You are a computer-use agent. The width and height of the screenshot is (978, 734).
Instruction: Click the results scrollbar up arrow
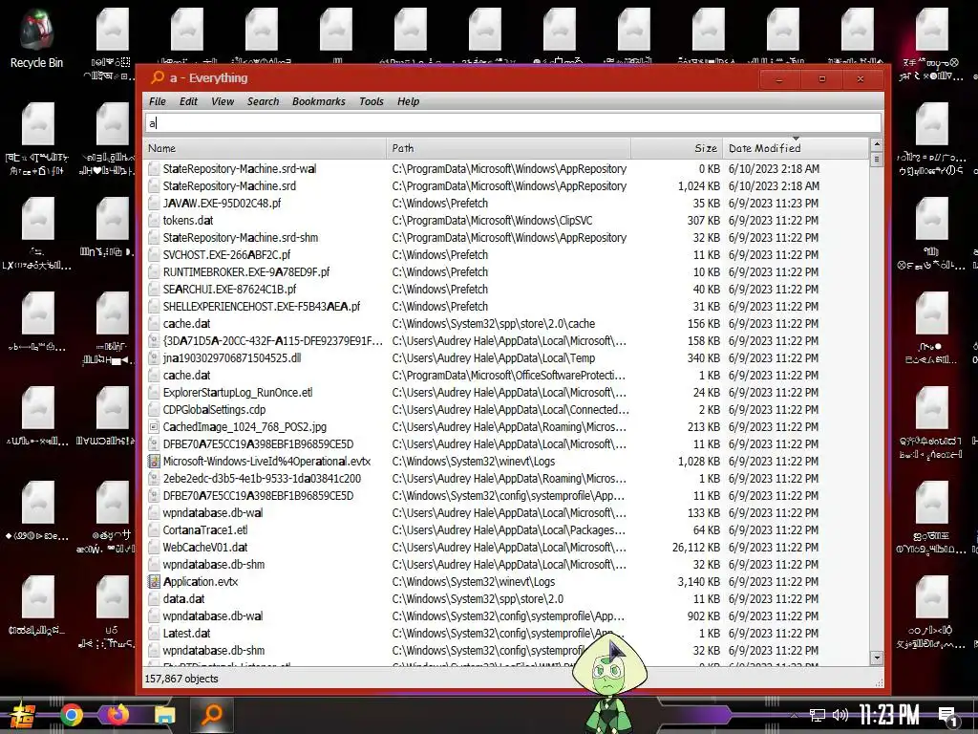[x=877, y=145]
